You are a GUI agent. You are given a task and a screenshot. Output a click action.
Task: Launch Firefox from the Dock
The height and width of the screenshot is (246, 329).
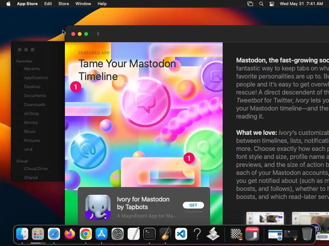click(x=70, y=234)
